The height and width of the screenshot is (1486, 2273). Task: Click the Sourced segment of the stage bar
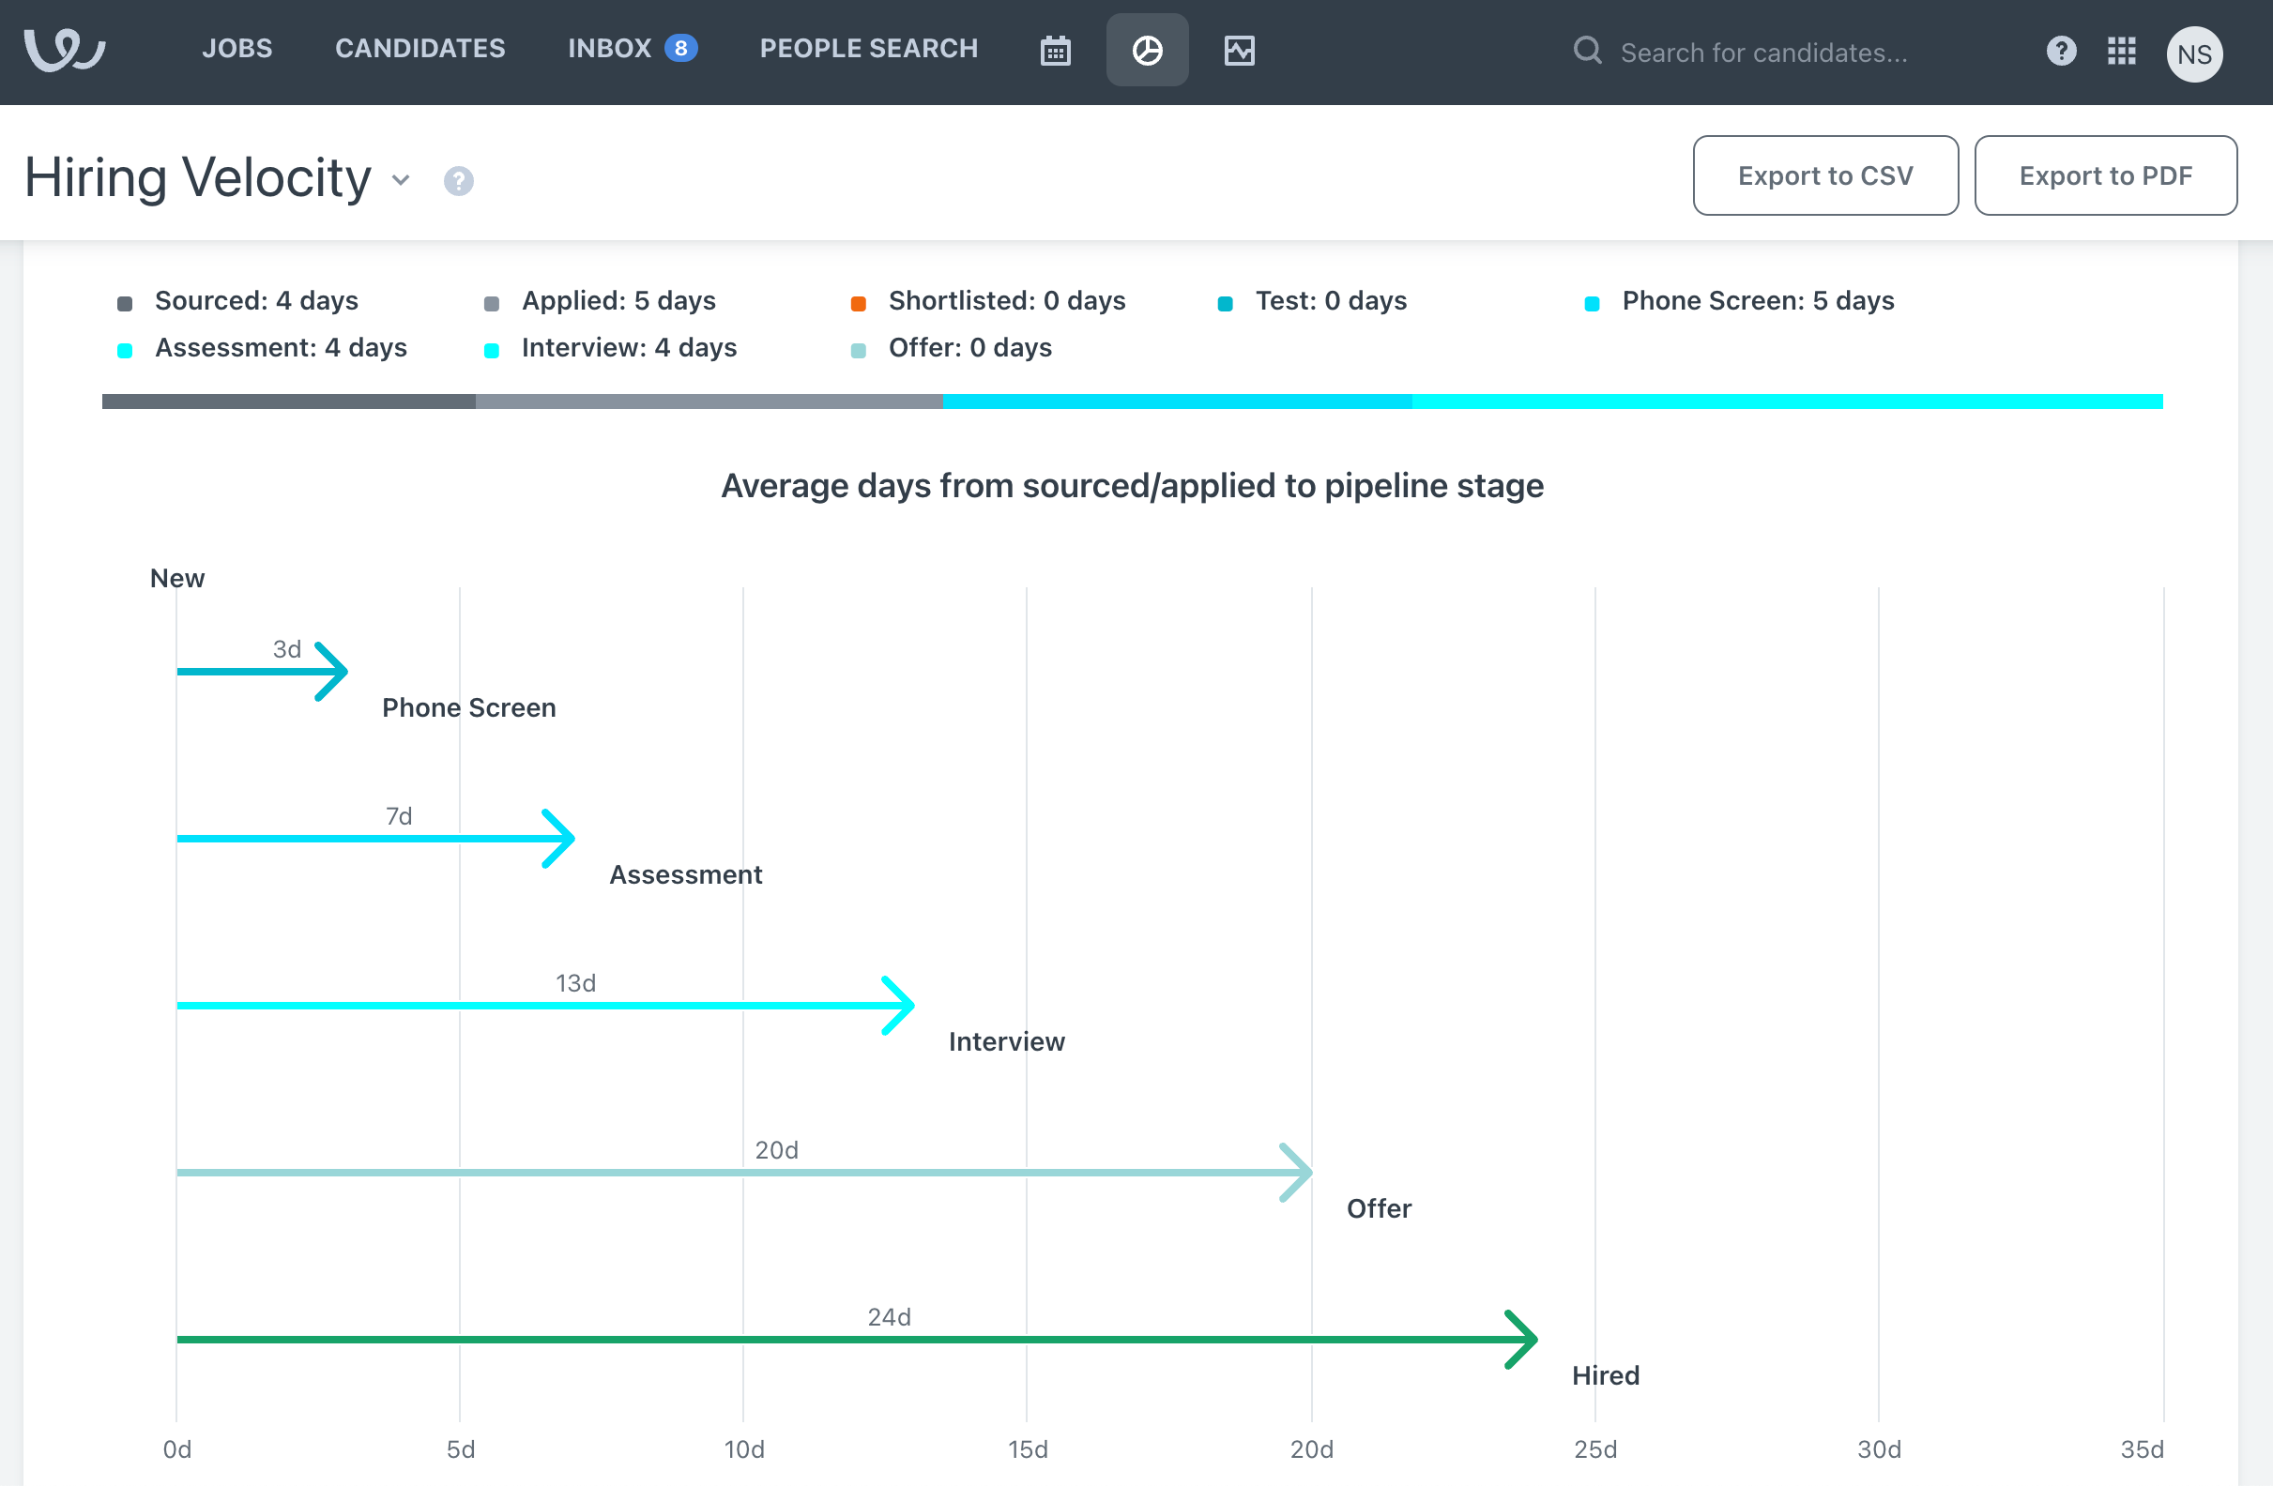coord(288,402)
